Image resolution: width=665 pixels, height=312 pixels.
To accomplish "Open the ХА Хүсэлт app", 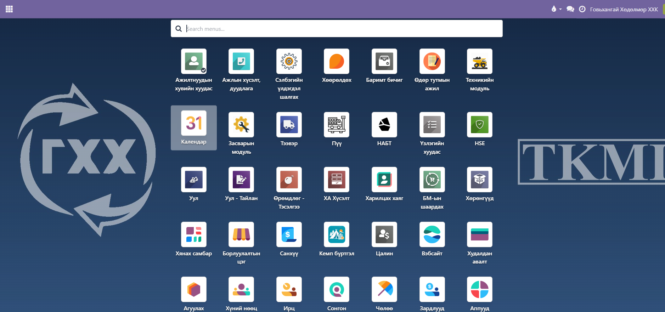I will [x=337, y=180].
